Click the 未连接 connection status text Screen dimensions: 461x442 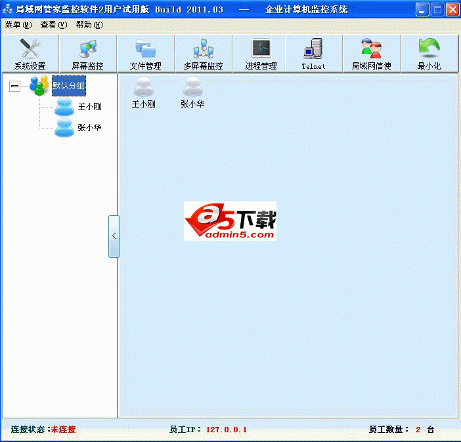click(63, 430)
